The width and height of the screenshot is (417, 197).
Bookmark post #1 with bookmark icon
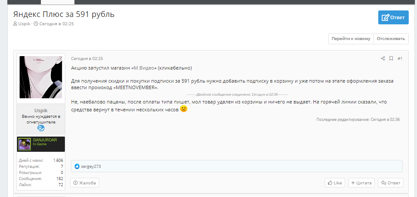click(x=391, y=58)
